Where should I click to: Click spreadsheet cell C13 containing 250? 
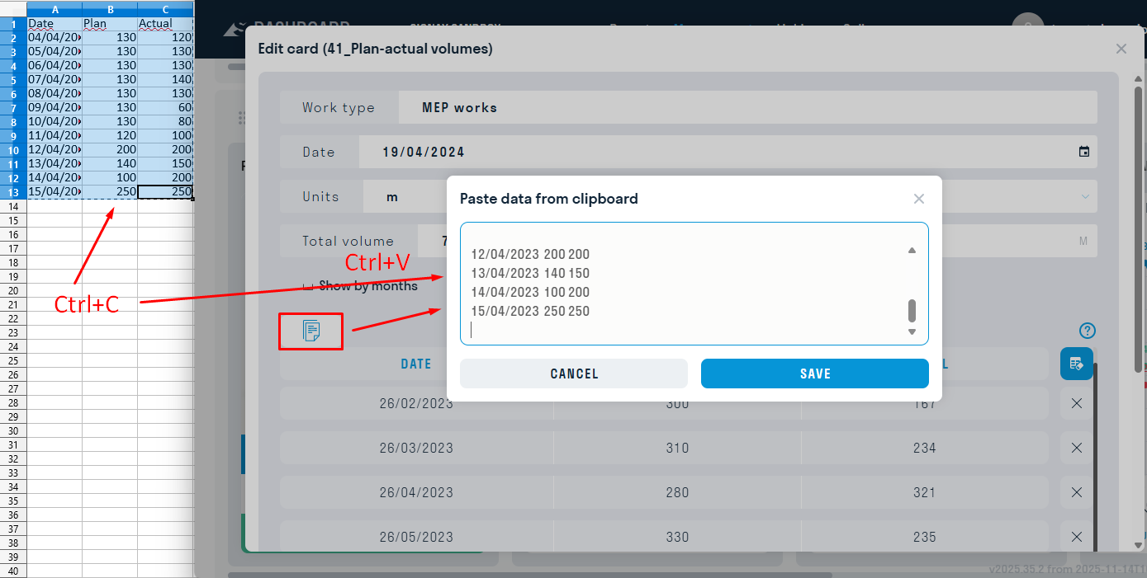[x=165, y=192]
